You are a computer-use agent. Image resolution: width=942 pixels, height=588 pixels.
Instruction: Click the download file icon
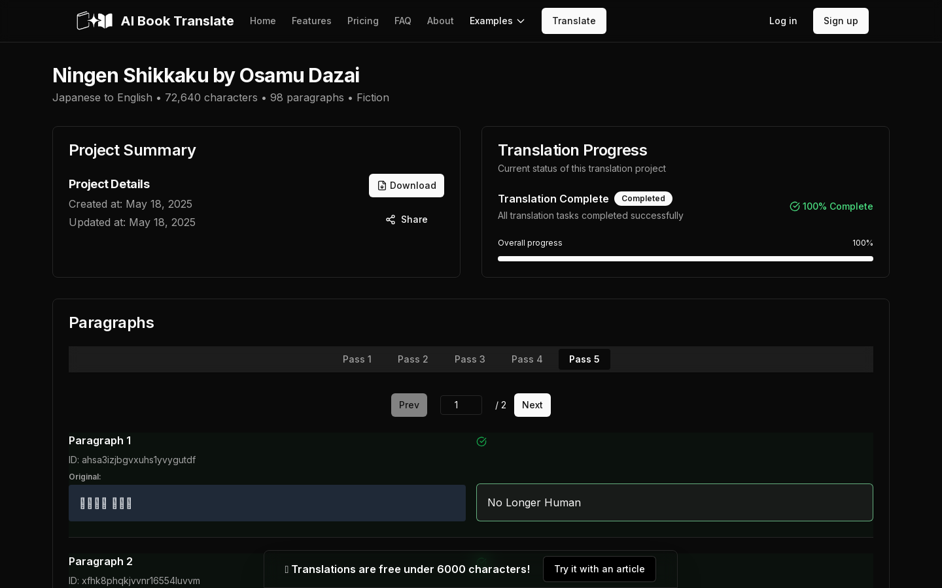click(382, 186)
